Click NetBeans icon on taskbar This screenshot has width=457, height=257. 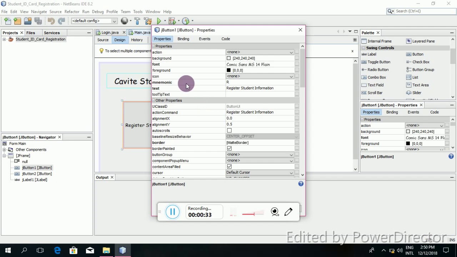122,251
